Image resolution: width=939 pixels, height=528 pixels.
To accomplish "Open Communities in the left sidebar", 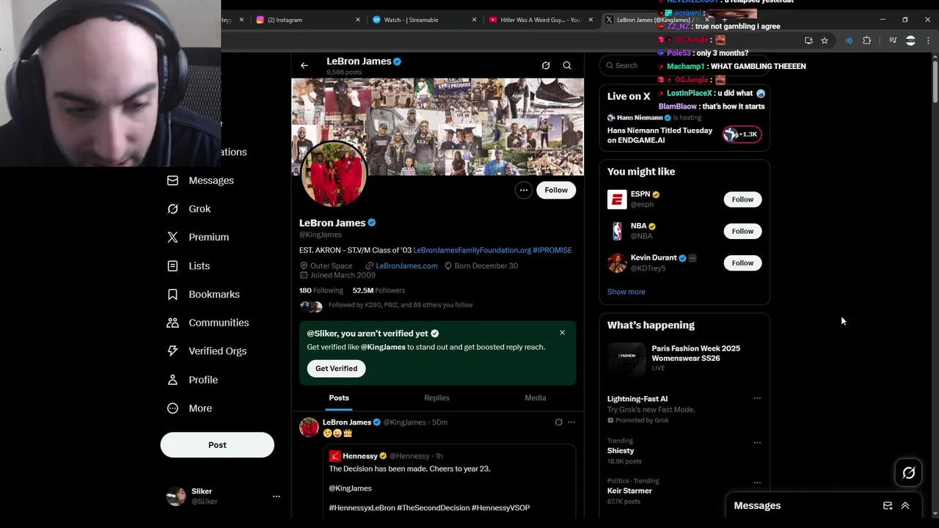I will click(x=208, y=323).
